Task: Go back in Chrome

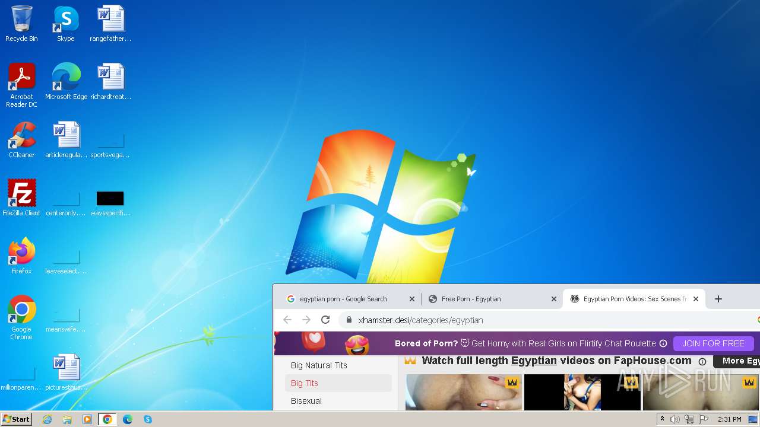Action: (x=287, y=320)
